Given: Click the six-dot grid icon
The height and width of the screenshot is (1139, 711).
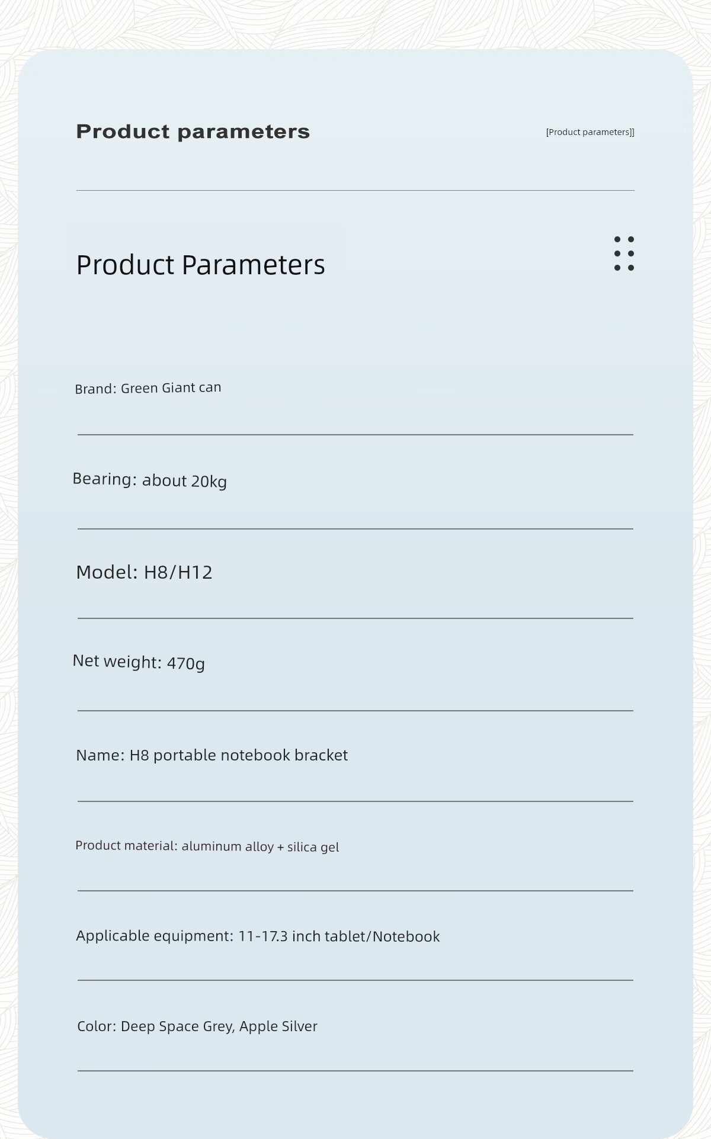Looking at the screenshot, I should point(624,254).
